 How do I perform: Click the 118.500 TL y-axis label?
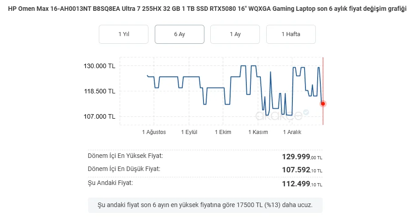point(99,91)
